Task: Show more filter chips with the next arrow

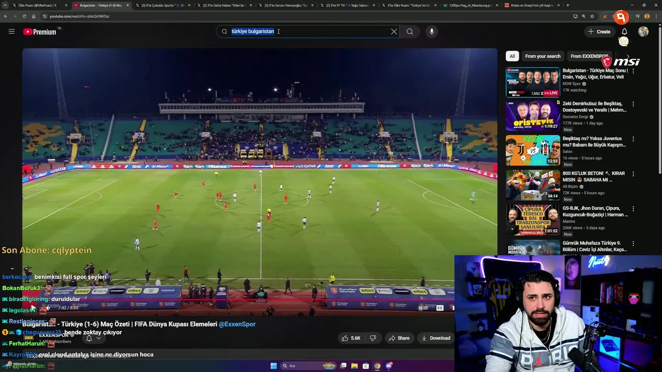Action: pos(628,56)
